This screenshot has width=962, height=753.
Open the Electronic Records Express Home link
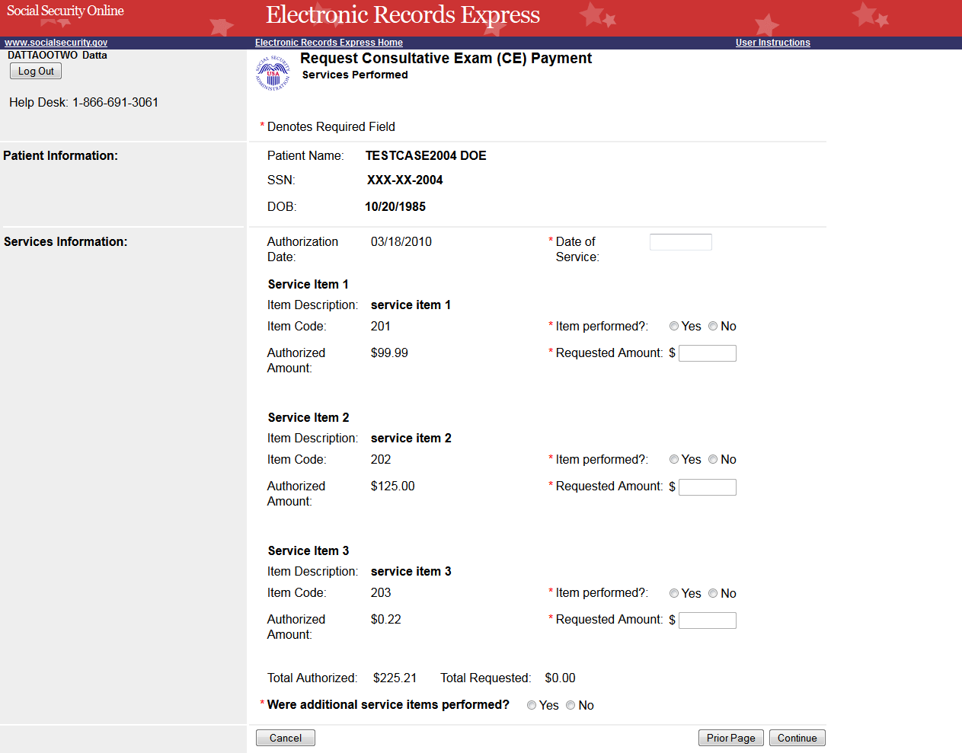coord(328,43)
